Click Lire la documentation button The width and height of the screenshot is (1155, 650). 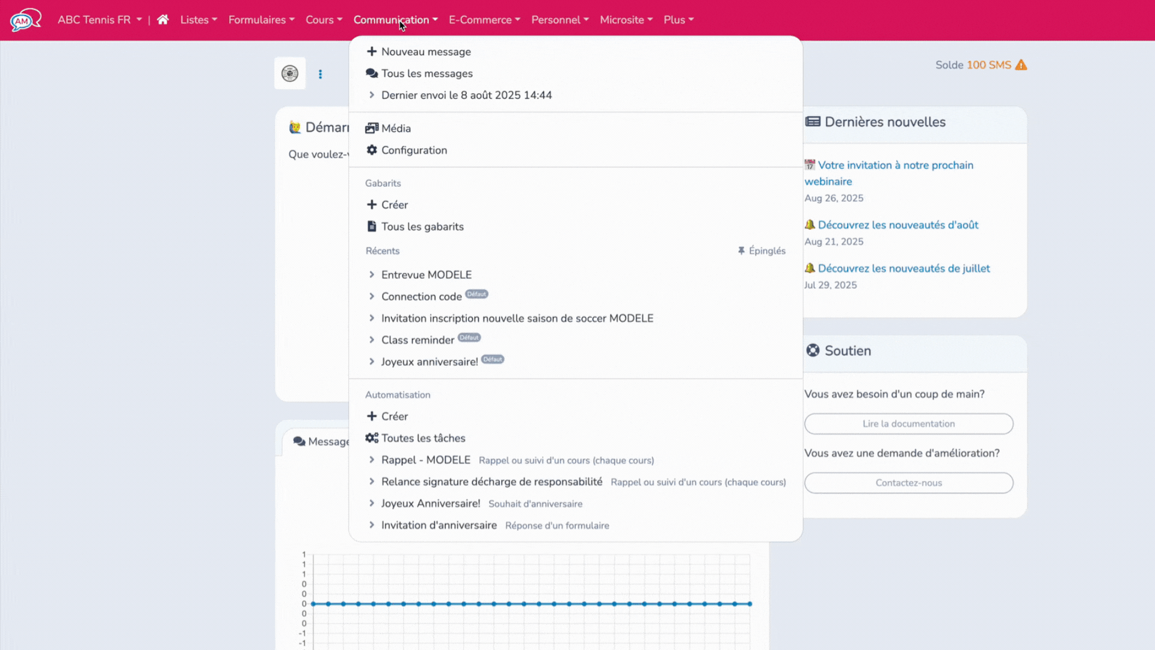908,424
